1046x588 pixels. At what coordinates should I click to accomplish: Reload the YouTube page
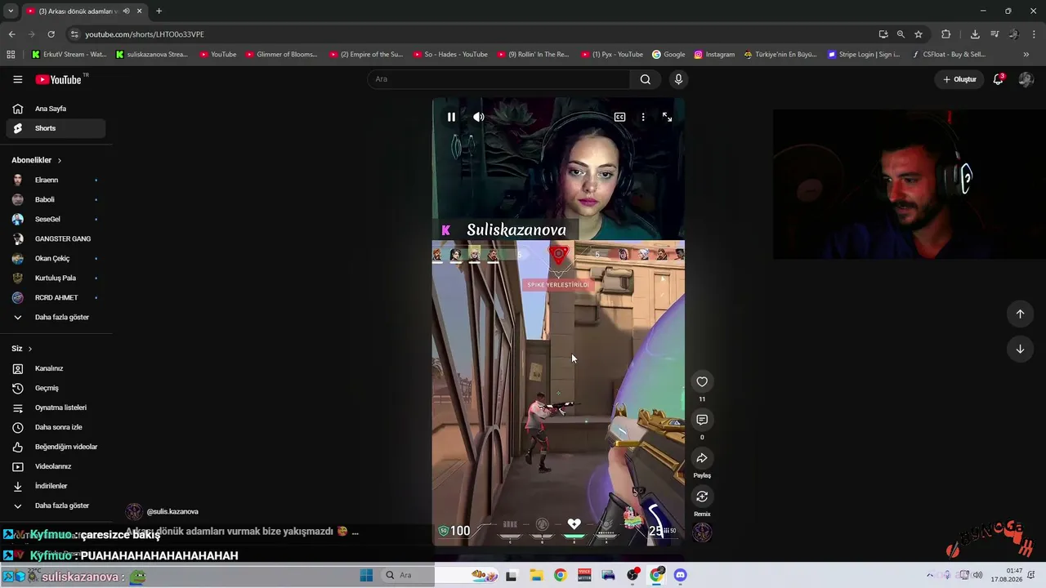(x=51, y=34)
